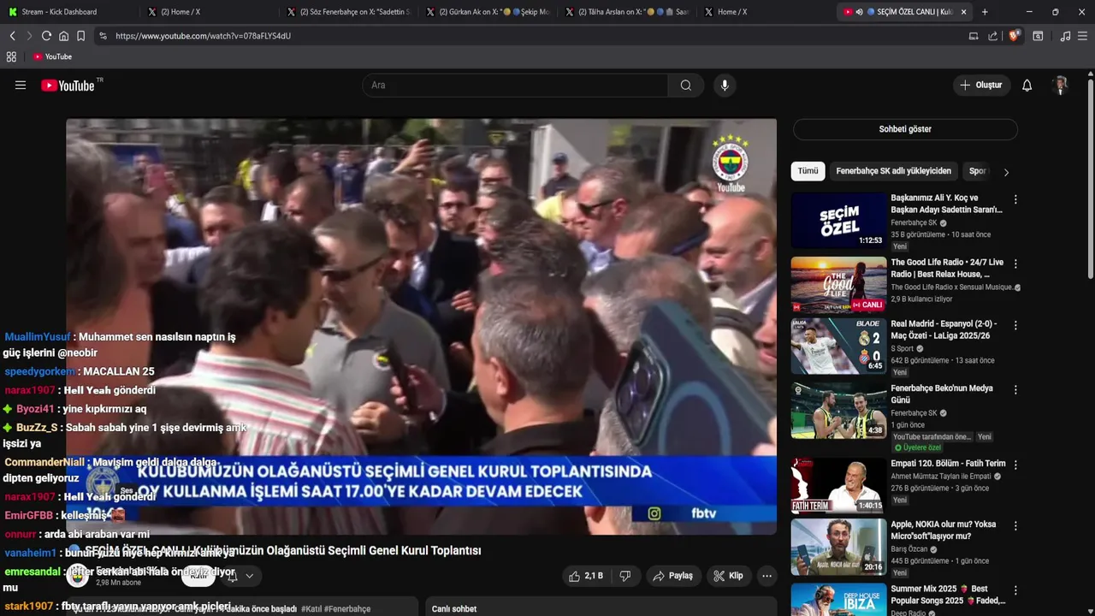Click the search magnifier button

686,86
